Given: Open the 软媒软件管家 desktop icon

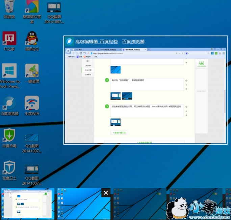Looking at the screenshot, I should pyautogui.click(x=32, y=7).
